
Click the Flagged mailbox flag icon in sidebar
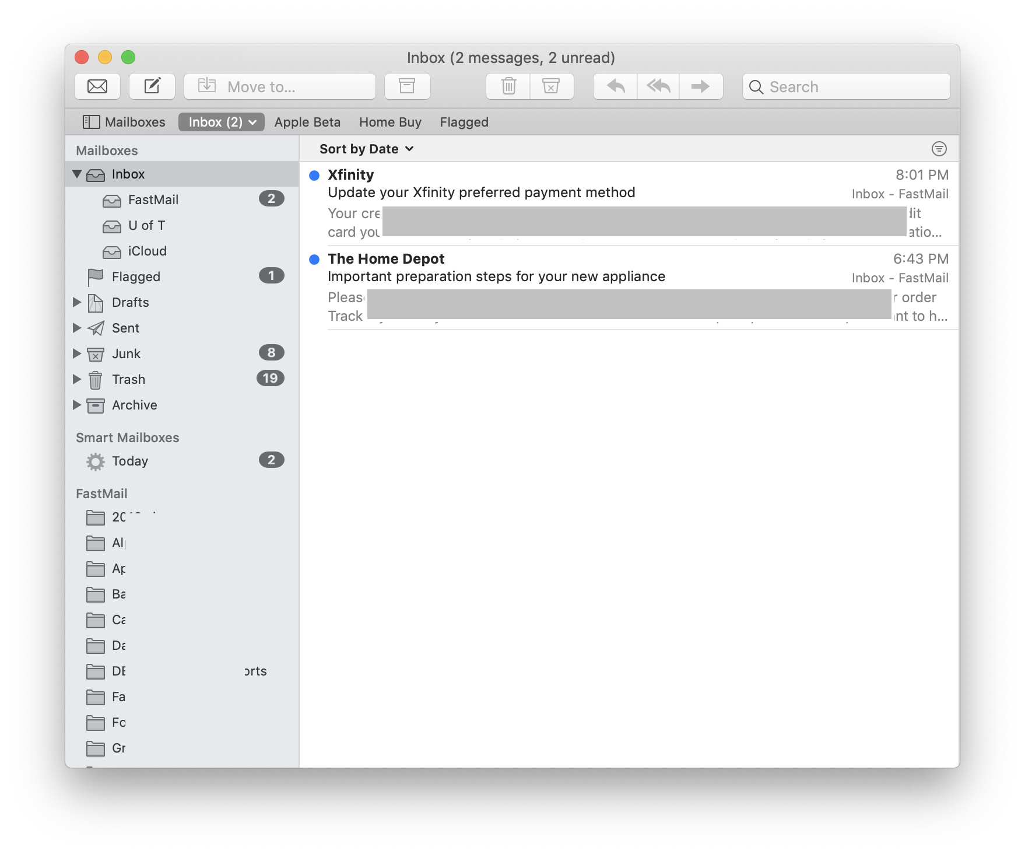pyautogui.click(x=95, y=277)
